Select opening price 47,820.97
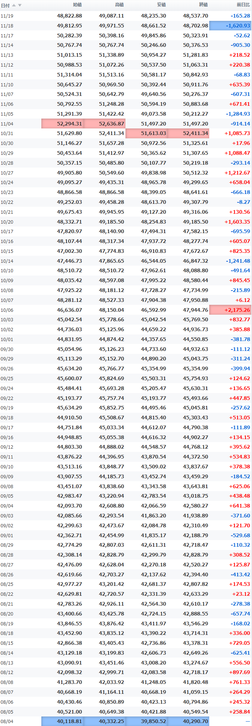252x726 pixels. coord(69,232)
